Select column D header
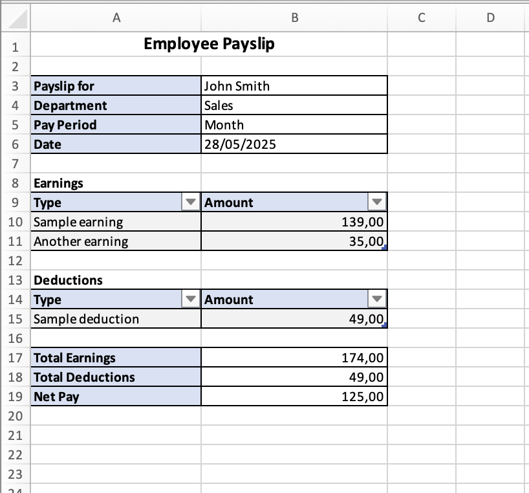 point(491,18)
